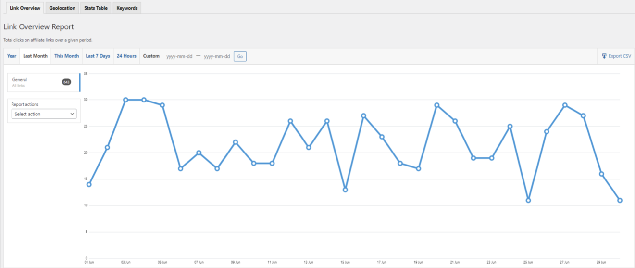Image resolution: width=635 pixels, height=268 pixels.
Task: Click the 09 Jun data point at 22
Action: pyautogui.click(x=235, y=142)
